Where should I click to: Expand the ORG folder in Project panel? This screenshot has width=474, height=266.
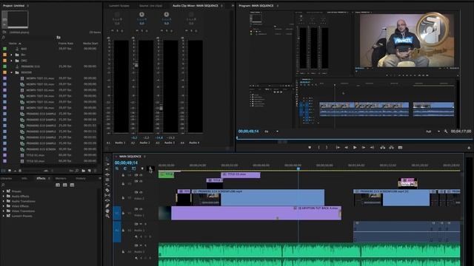tap(12, 61)
